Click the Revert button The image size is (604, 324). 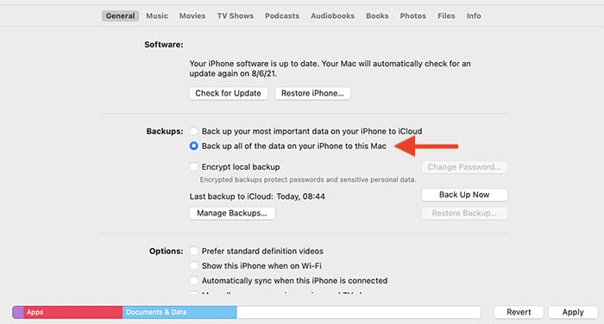pyautogui.click(x=519, y=312)
